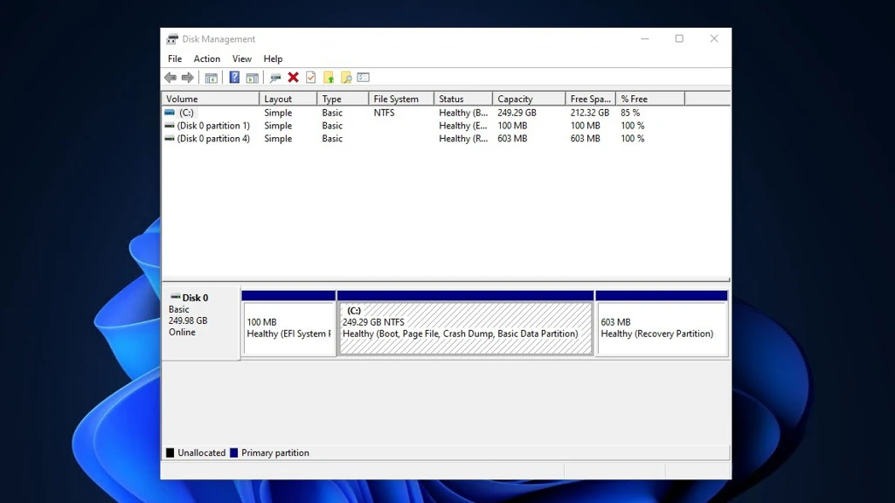Image resolution: width=895 pixels, height=503 pixels.
Task: Minimize the Disk Management window
Action: [x=645, y=38]
